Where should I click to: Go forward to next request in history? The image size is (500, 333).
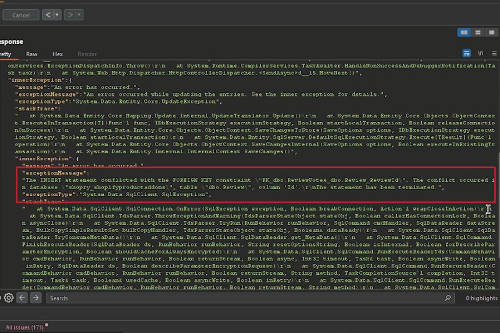70,15
